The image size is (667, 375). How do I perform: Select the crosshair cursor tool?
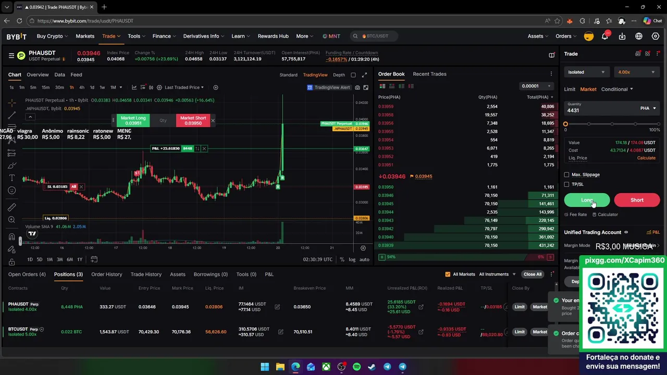11,103
